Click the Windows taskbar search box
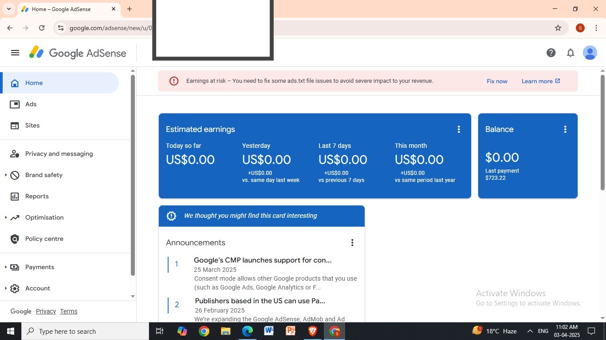The height and width of the screenshot is (340, 606). pos(85,331)
